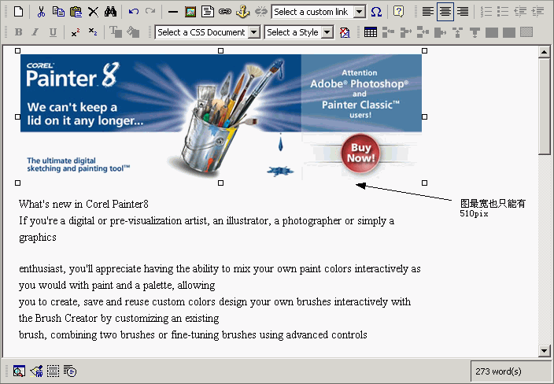This screenshot has height=384, width=554.
Task: Toggle guidelines with dashed rectangle icon
Action: (x=53, y=371)
